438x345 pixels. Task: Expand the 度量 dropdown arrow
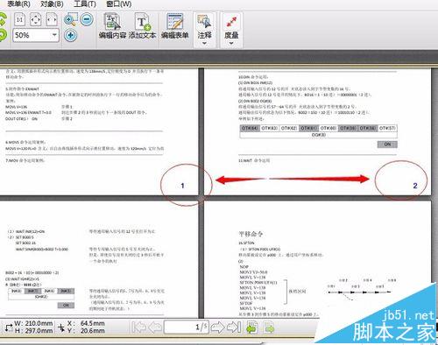click(231, 43)
